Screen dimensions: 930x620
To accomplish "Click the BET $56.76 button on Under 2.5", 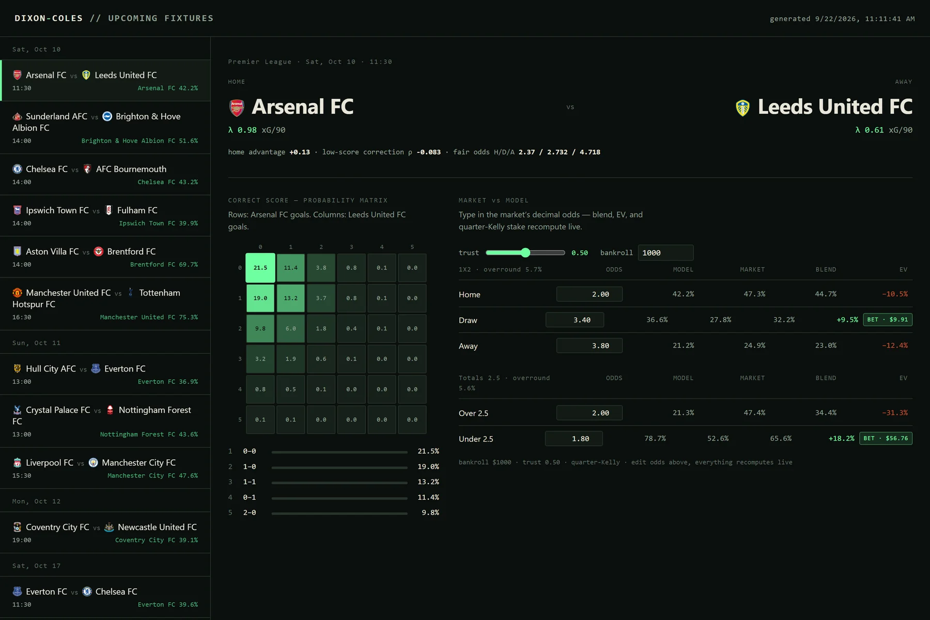I will click(x=886, y=439).
